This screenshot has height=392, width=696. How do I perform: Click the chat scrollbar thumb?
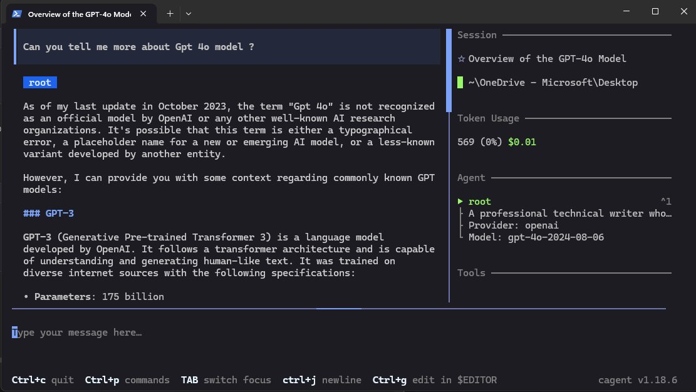[x=449, y=70]
